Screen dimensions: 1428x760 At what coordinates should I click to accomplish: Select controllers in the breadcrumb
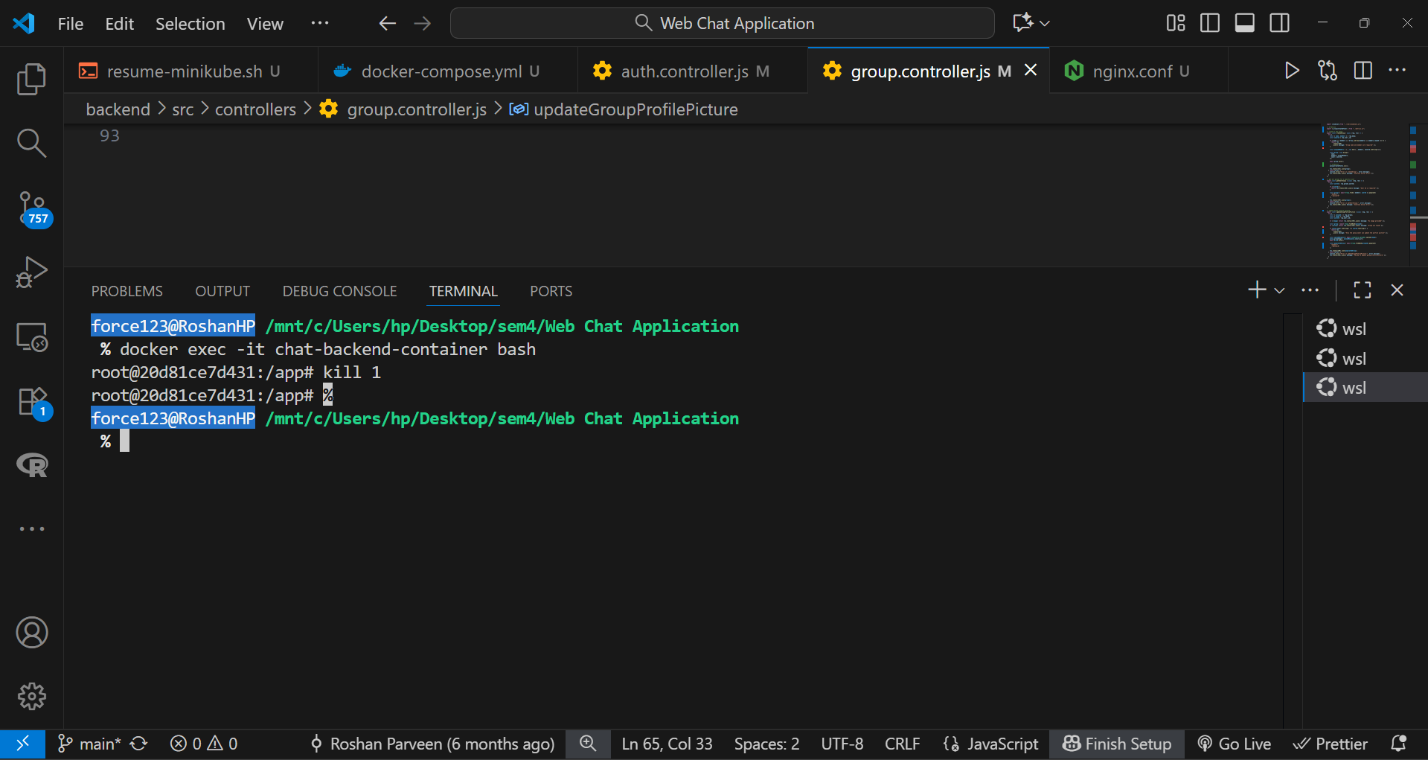coord(255,109)
